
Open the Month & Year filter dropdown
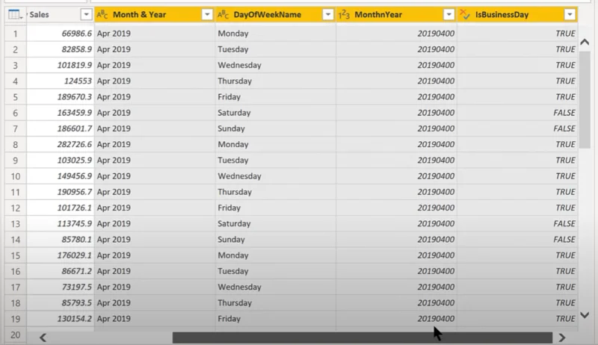(x=207, y=14)
